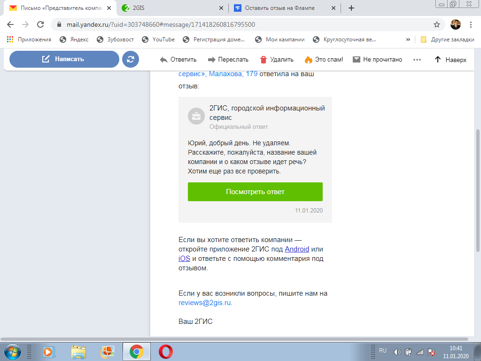
Task: Click the browser forward arrow
Action: 25,24
